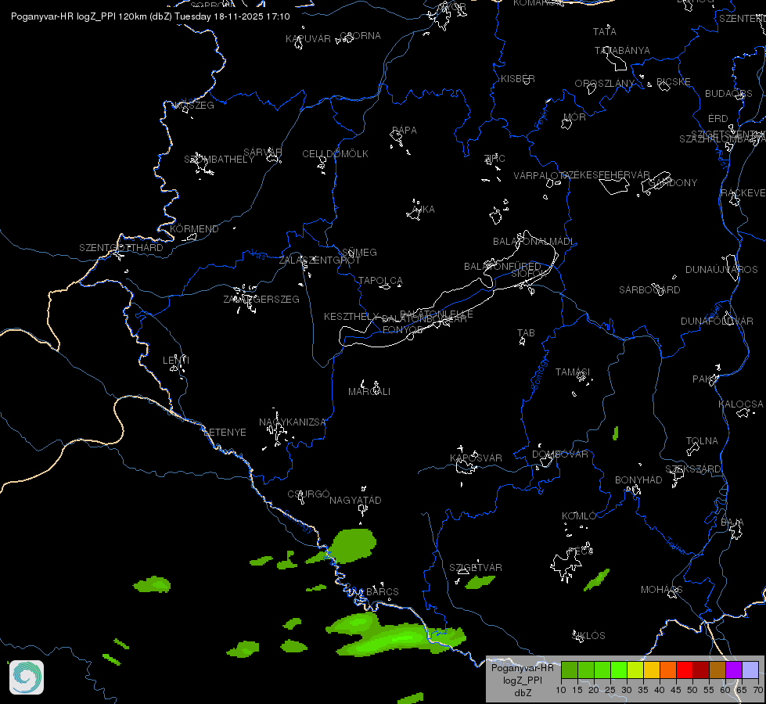Click the DUNAÚJVÁROS city label
The image size is (766, 704).
pos(721,269)
